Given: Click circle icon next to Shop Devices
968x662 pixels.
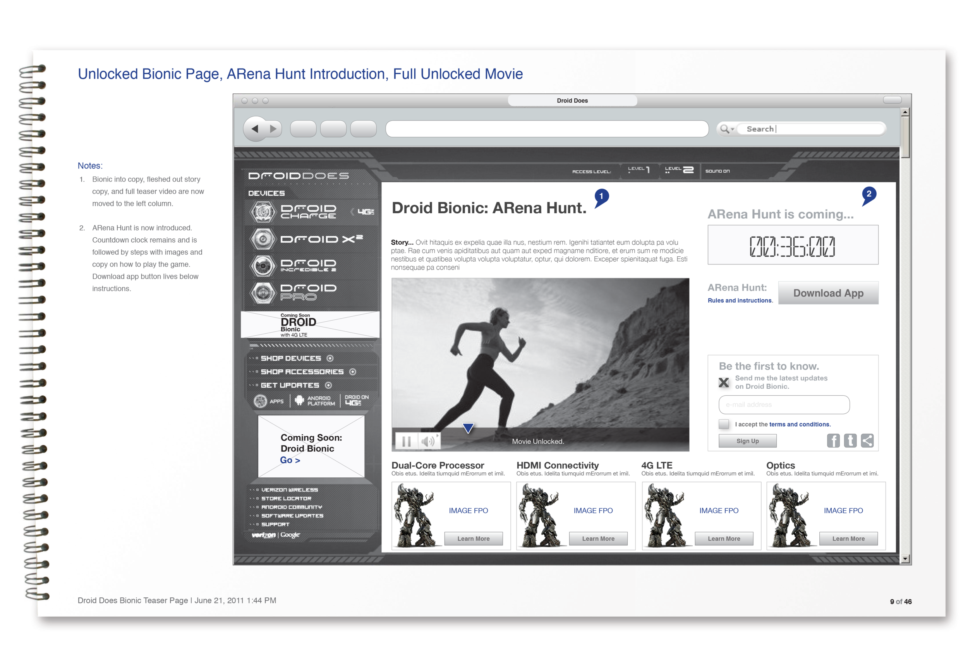Looking at the screenshot, I should pyautogui.click(x=330, y=358).
